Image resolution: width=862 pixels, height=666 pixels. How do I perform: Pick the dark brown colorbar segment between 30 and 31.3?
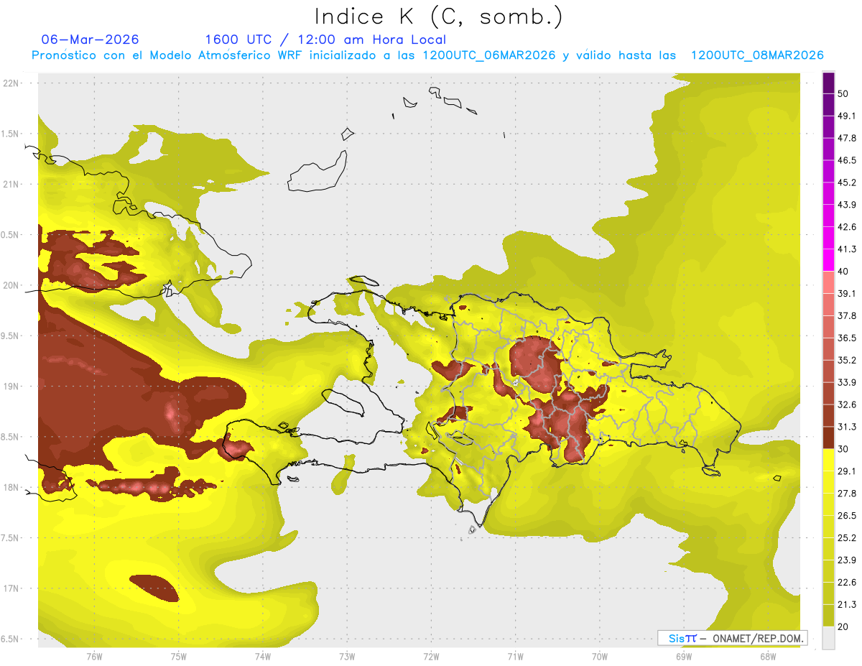828,438
